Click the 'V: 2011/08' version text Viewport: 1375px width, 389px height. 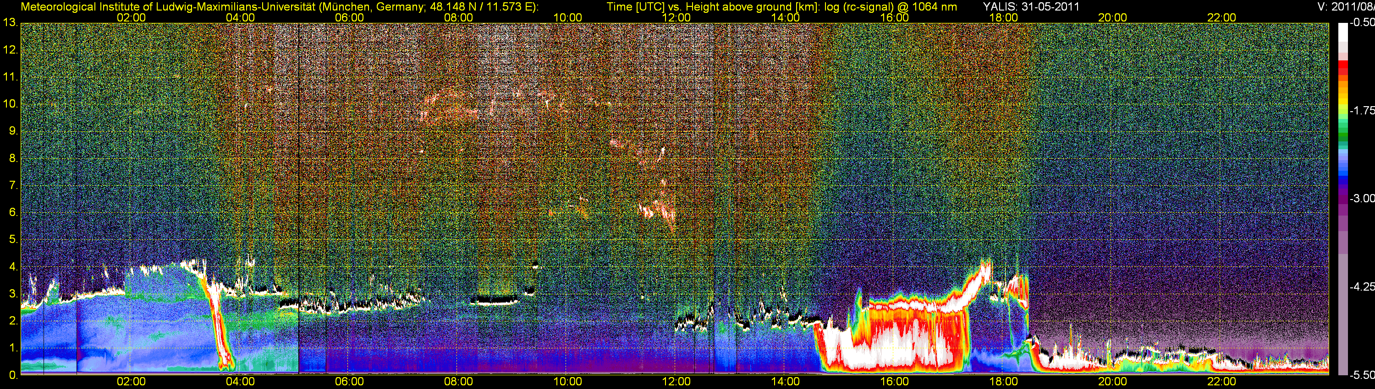point(1346,7)
